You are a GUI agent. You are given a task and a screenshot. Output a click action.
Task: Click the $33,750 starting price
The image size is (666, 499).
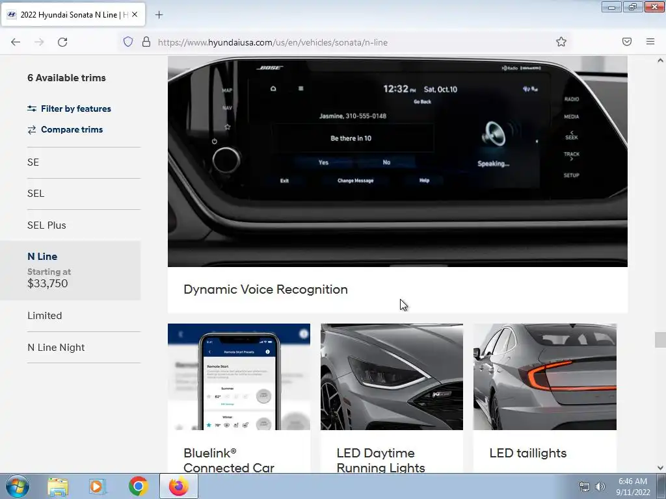[x=47, y=283]
